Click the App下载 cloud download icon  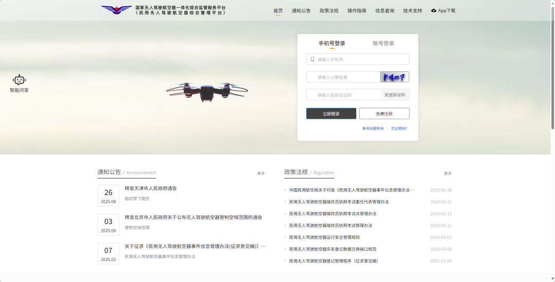pyautogui.click(x=434, y=11)
